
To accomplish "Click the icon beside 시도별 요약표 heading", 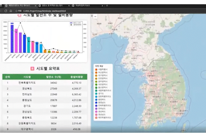I will coord(32,68).
